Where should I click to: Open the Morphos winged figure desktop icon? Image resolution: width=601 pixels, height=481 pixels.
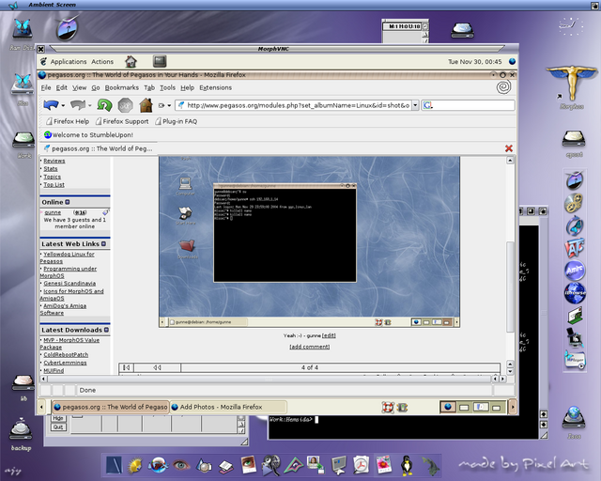point(572,84)
